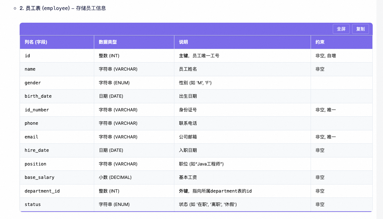
Task: Click 非空, 唯一 in the id_number row
Action: pyautogui.click(x=342, y=110)
